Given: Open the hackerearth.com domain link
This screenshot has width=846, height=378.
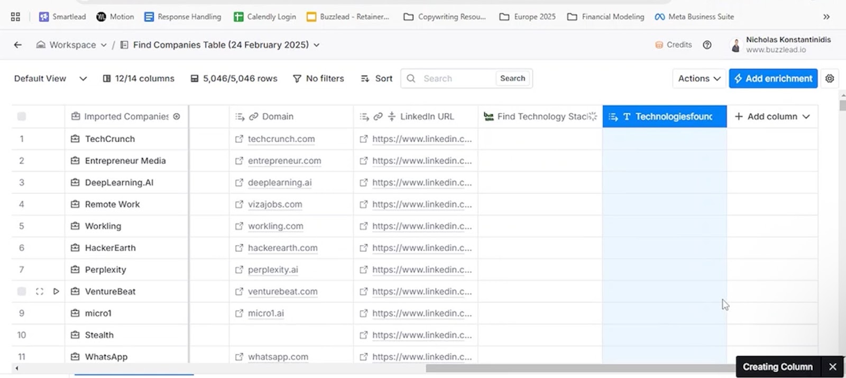Looking at the screenshot, I should coord(283,248).
